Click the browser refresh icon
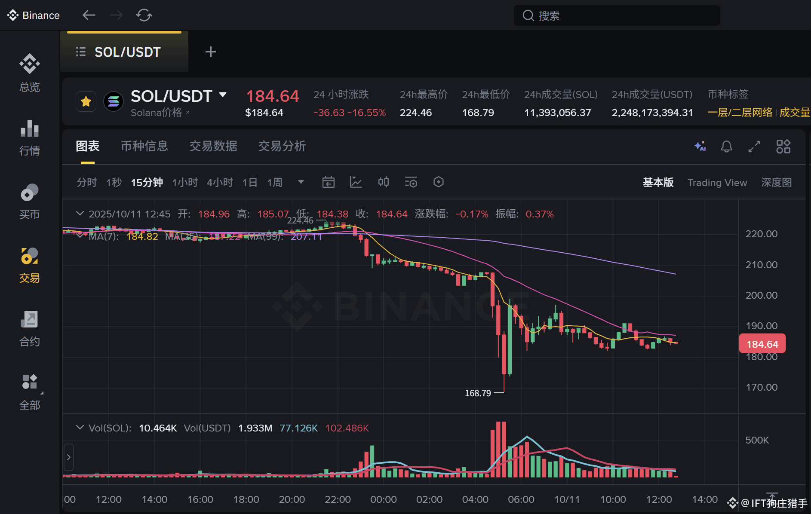811x514 pixels. (144, 15)
